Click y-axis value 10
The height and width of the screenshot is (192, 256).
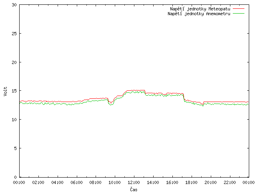coord(14,120)
